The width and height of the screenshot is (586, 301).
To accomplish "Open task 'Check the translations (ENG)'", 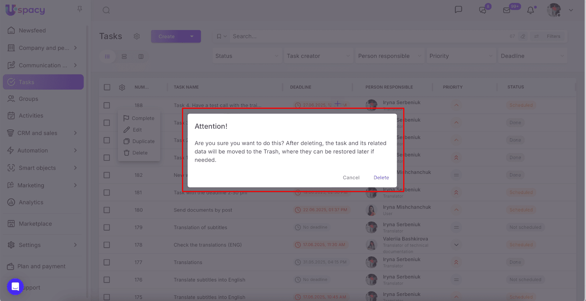I will [208, 245].
